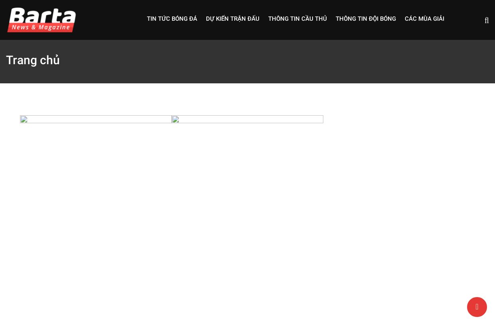
Task: Click the right placeholder's broken image icon
Action: [x=176, y=119]
